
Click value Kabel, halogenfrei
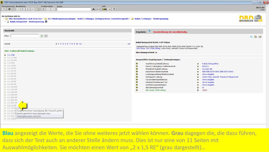[210, 64]
